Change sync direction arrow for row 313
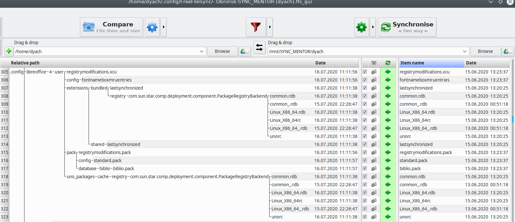The width and height of the screenshot is (515, 222). coord(388,136)
